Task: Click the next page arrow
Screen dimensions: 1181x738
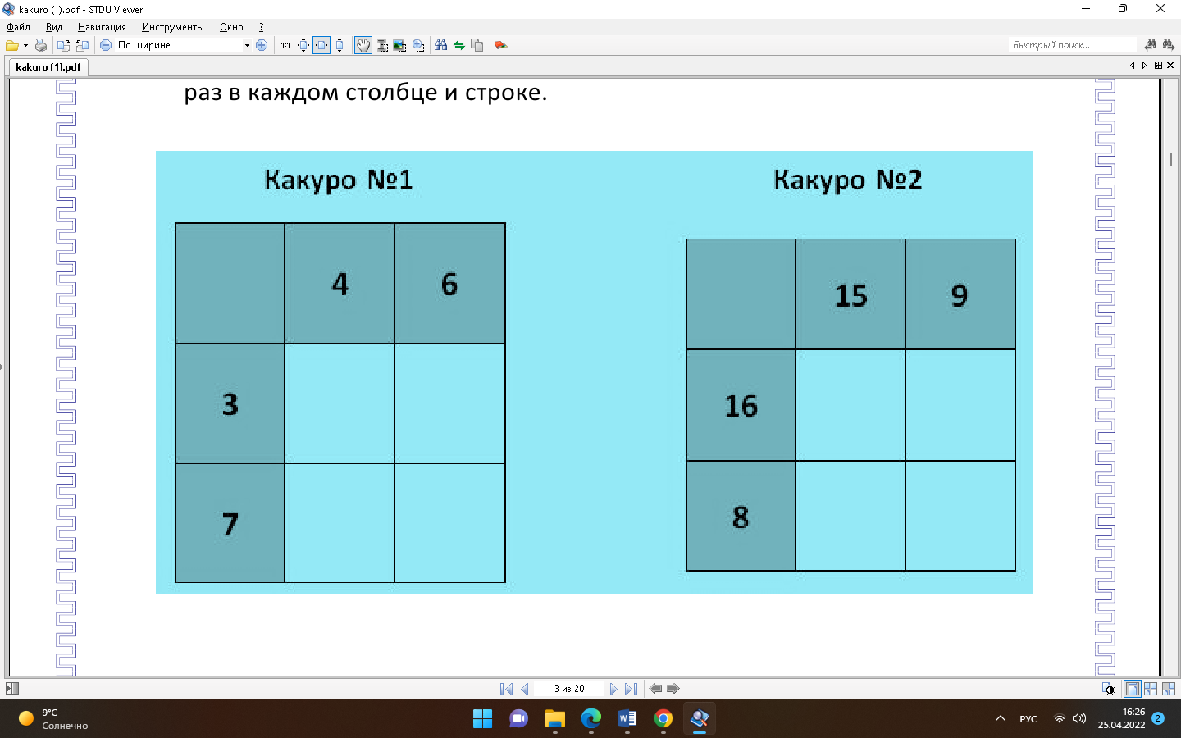Action: [613, 689]
